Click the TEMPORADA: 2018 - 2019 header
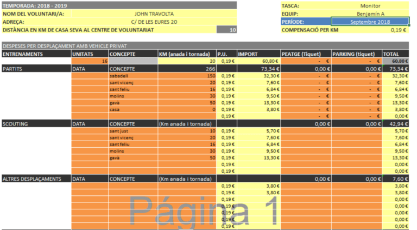The width and height of the screenshot is (417, 230). point(35,6)
